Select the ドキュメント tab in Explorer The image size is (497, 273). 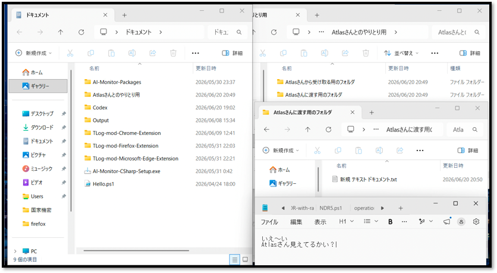(x=62, y=15)
